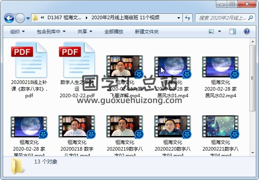Select 九宫飞星详解.mp4 video thumbnail
This screenshot has height=180, width=259.
[124, 66]
